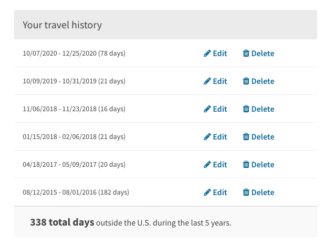Click pencil icon for 11/06/2018 trip
Screen dimensions: 324x246
click(x=207, y=109)
